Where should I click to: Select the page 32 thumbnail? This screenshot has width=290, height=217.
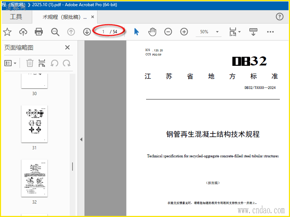(34, 178)
